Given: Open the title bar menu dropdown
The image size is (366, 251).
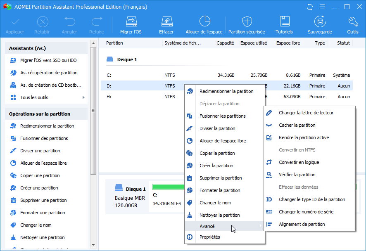Looking at the screenshot, I should [x=322, y=7].
